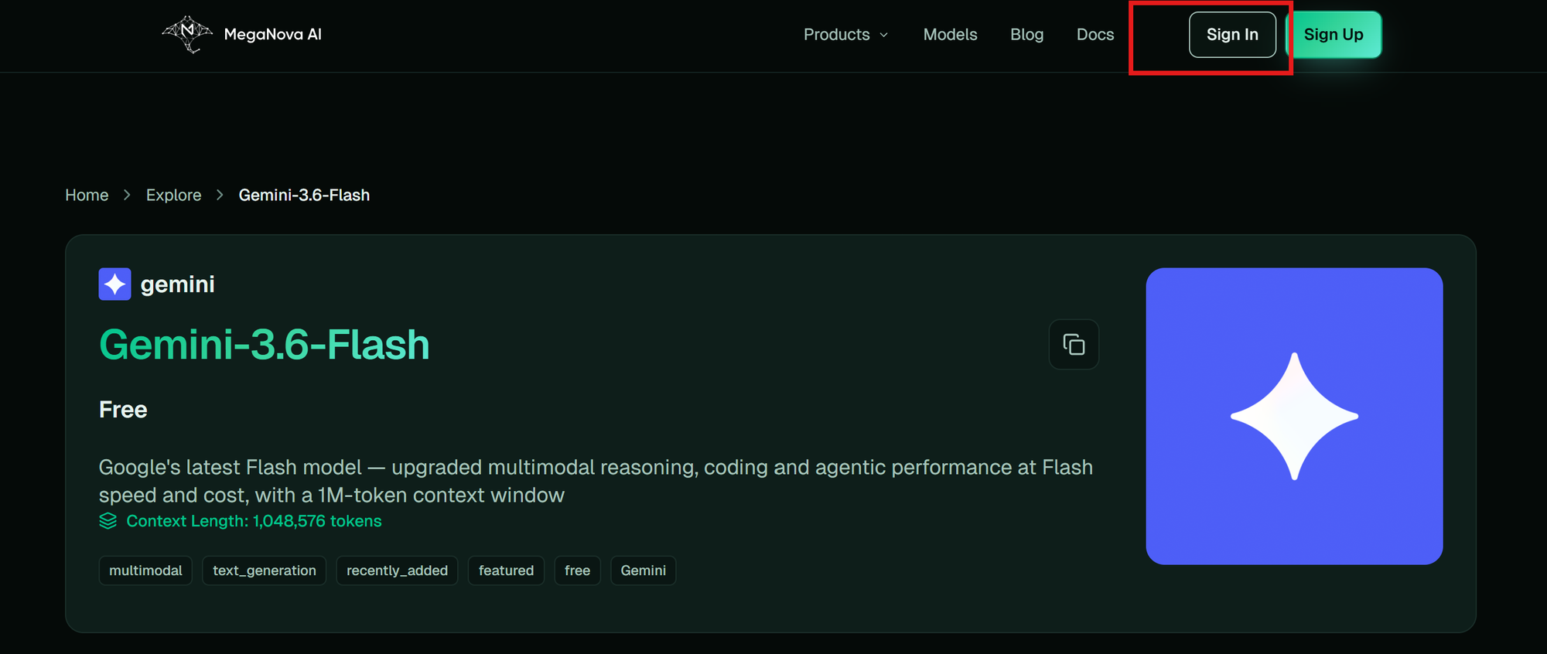Select the free tag chip

tap(577, 571)
